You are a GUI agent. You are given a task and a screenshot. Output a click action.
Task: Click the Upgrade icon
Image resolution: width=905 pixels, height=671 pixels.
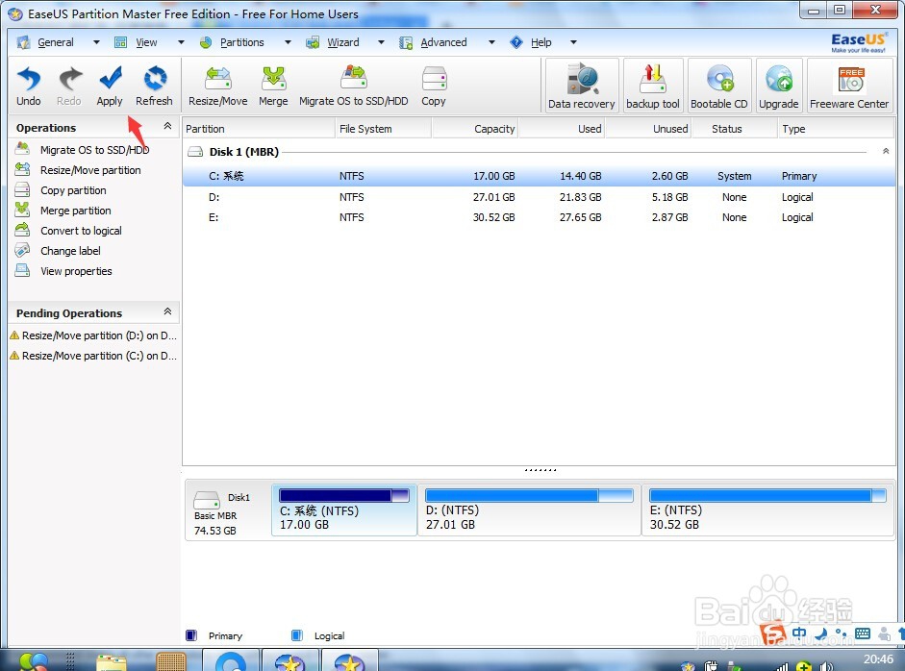(779, 86)
